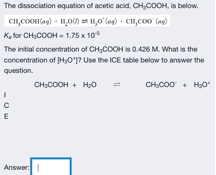
Task: Click the equilibrium arrow in equation image
Action: tap(85, 21)
